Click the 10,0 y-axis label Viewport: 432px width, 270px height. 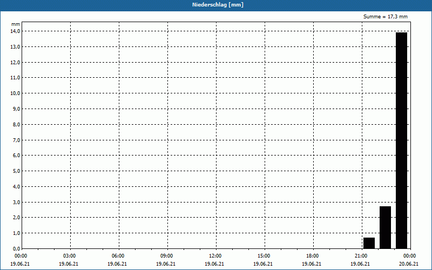click(x=16, y=93)
